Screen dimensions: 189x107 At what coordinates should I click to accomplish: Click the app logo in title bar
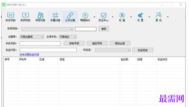[4, 5]
